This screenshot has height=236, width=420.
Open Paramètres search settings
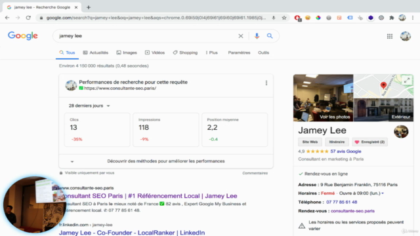(x=239, y=52)
